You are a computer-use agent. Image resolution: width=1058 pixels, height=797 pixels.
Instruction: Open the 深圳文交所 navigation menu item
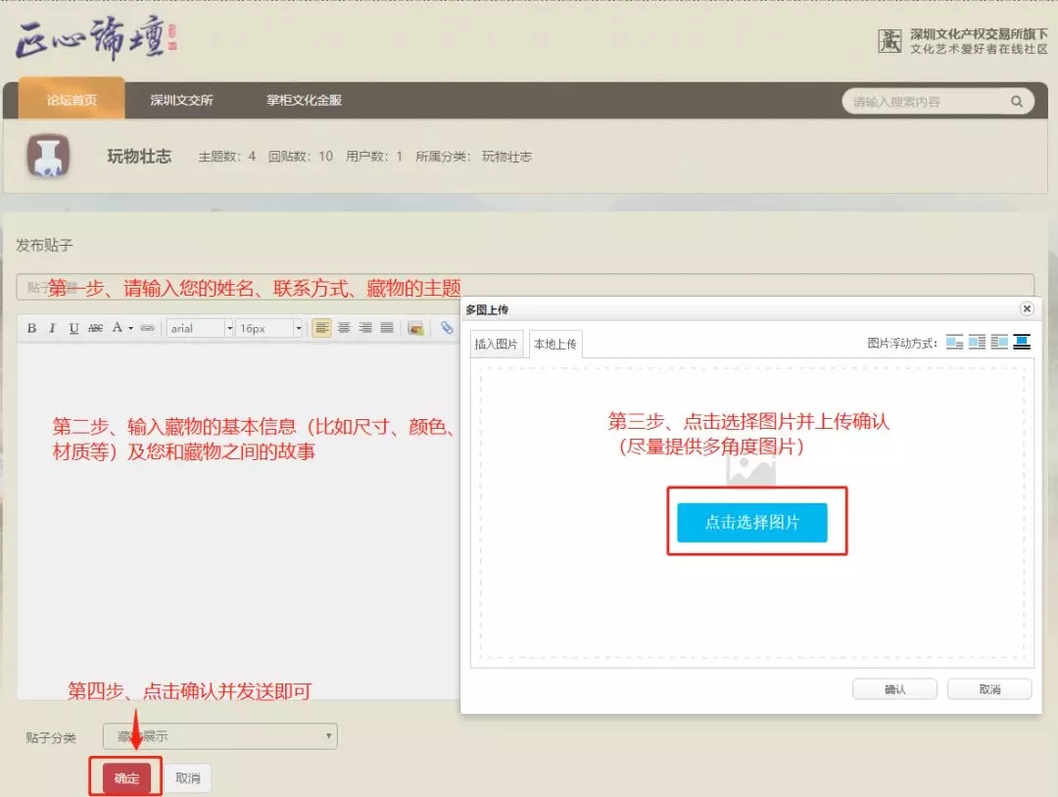(181, 100)
